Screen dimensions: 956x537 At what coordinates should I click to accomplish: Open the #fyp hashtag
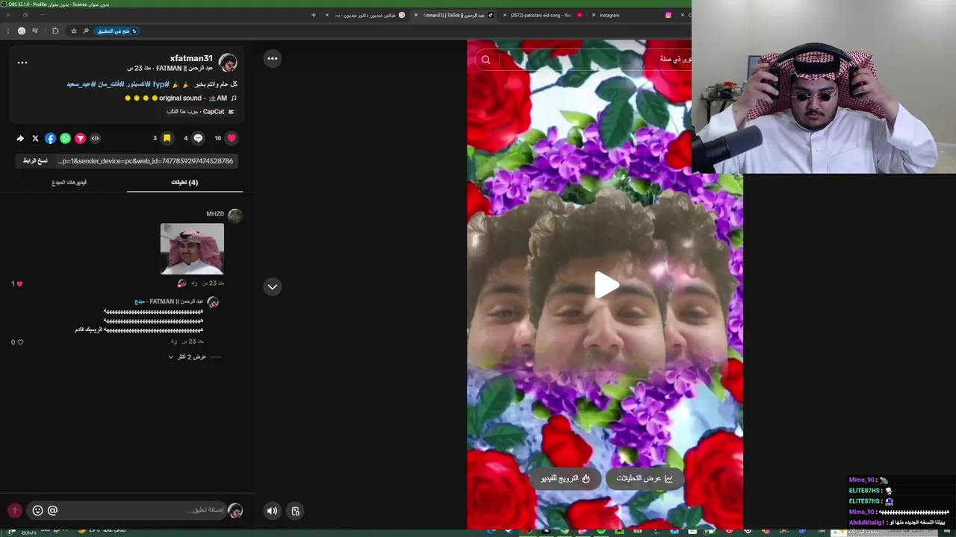(161, 84)
